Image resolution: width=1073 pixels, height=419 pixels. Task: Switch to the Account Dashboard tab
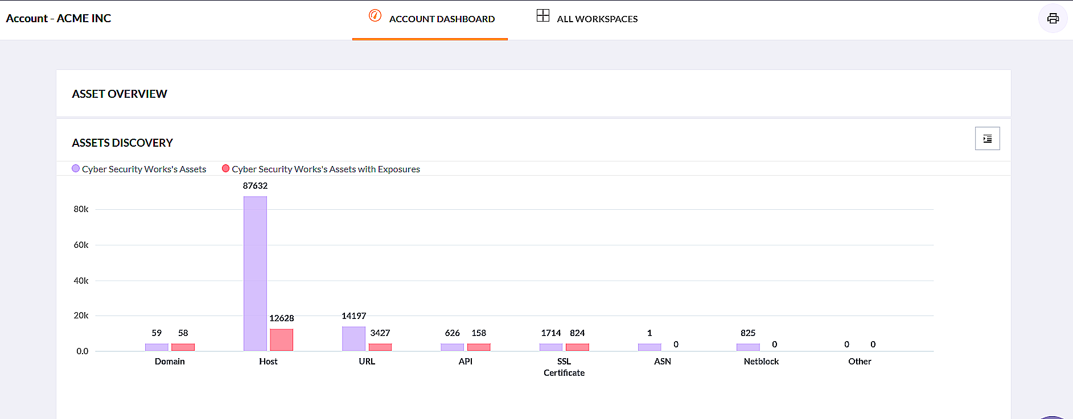(430, 19)
